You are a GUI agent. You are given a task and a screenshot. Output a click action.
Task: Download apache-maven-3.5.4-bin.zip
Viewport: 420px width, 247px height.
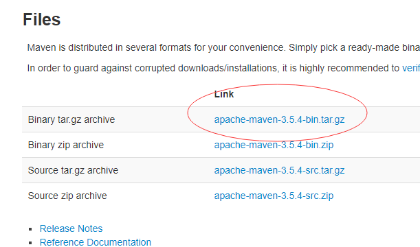pyautogui.click(x=274, y=145)
